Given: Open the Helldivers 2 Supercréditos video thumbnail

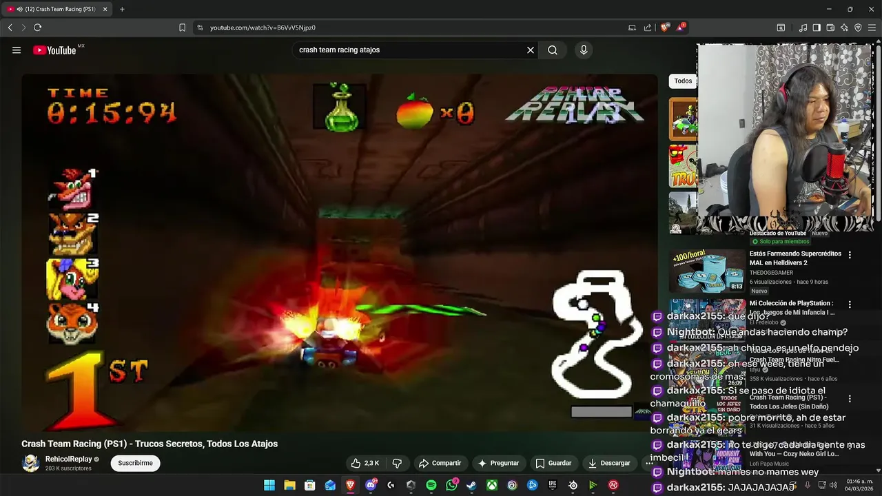Looking at the screenshot, I should click(x=707, y=271).
